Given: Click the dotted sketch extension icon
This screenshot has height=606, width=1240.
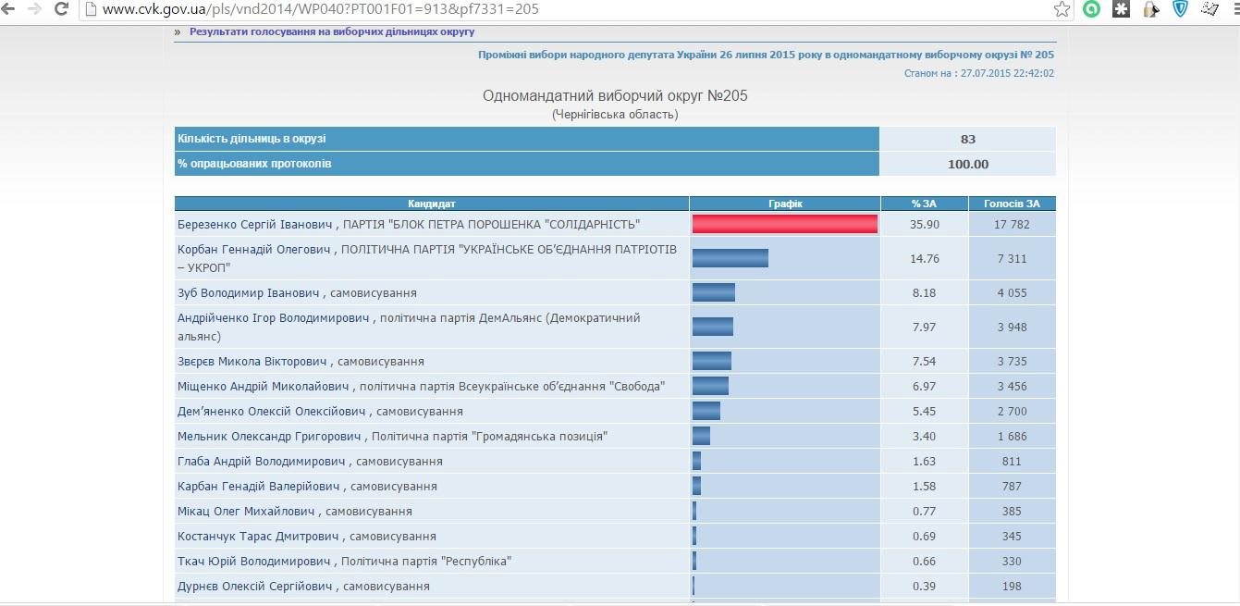Looking at the screenshot, I should point(1209,9).
